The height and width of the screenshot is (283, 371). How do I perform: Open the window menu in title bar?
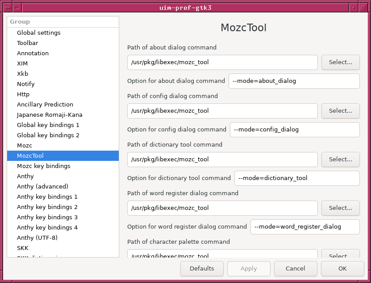coord(6,8)
